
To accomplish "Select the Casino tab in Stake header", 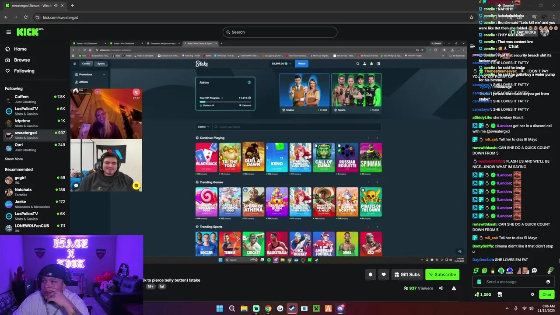I will (x=86, y=63).
